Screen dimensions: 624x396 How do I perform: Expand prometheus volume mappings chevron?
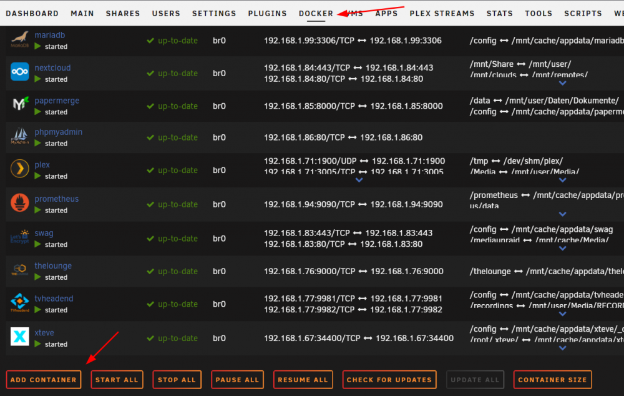tap(562, 214)
